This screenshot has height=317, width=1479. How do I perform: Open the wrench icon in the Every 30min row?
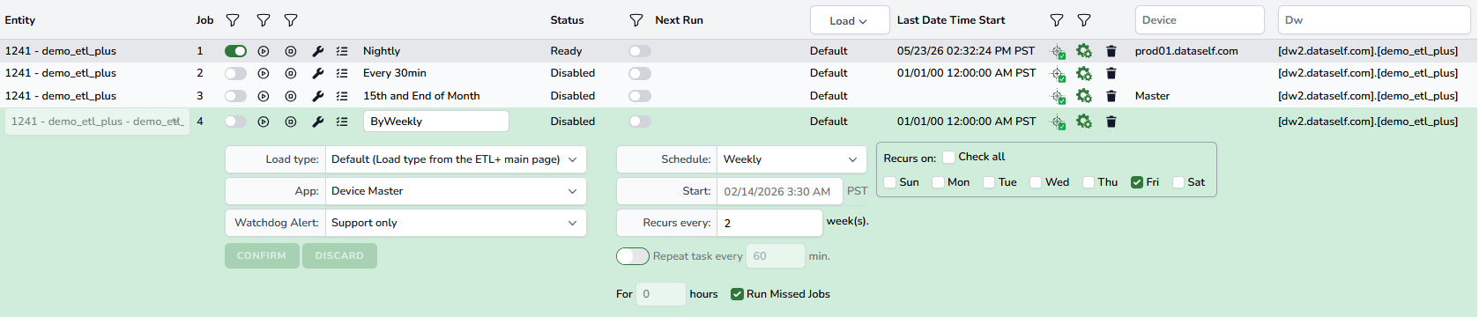(318, 73)
